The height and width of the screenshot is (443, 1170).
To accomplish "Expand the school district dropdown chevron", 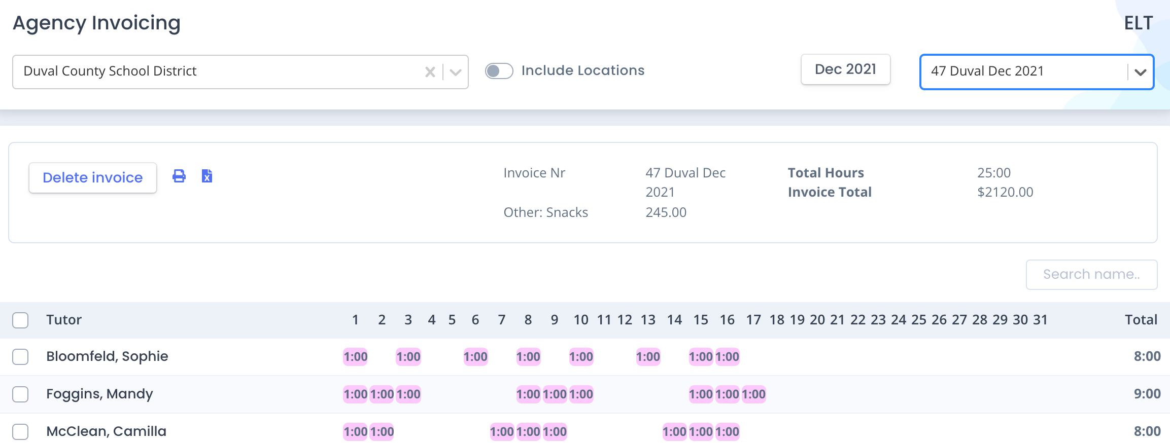I will point(456,72).
